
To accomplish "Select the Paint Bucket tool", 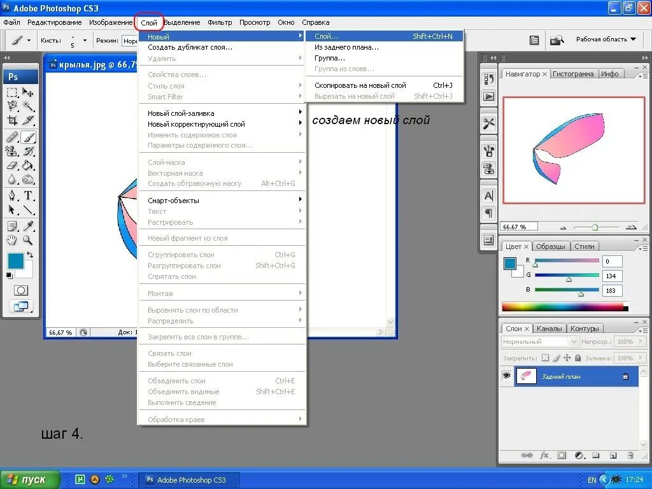I will (28, 166).
